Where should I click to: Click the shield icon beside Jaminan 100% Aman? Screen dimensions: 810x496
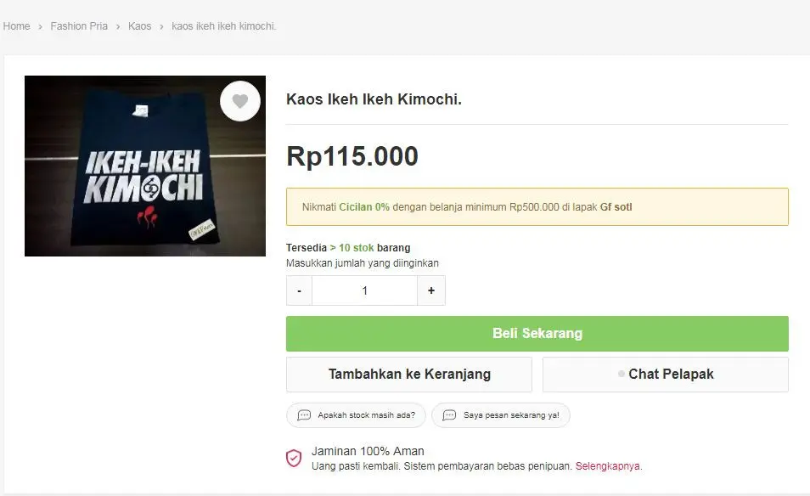pyautogui.click(x=294, y=458)
